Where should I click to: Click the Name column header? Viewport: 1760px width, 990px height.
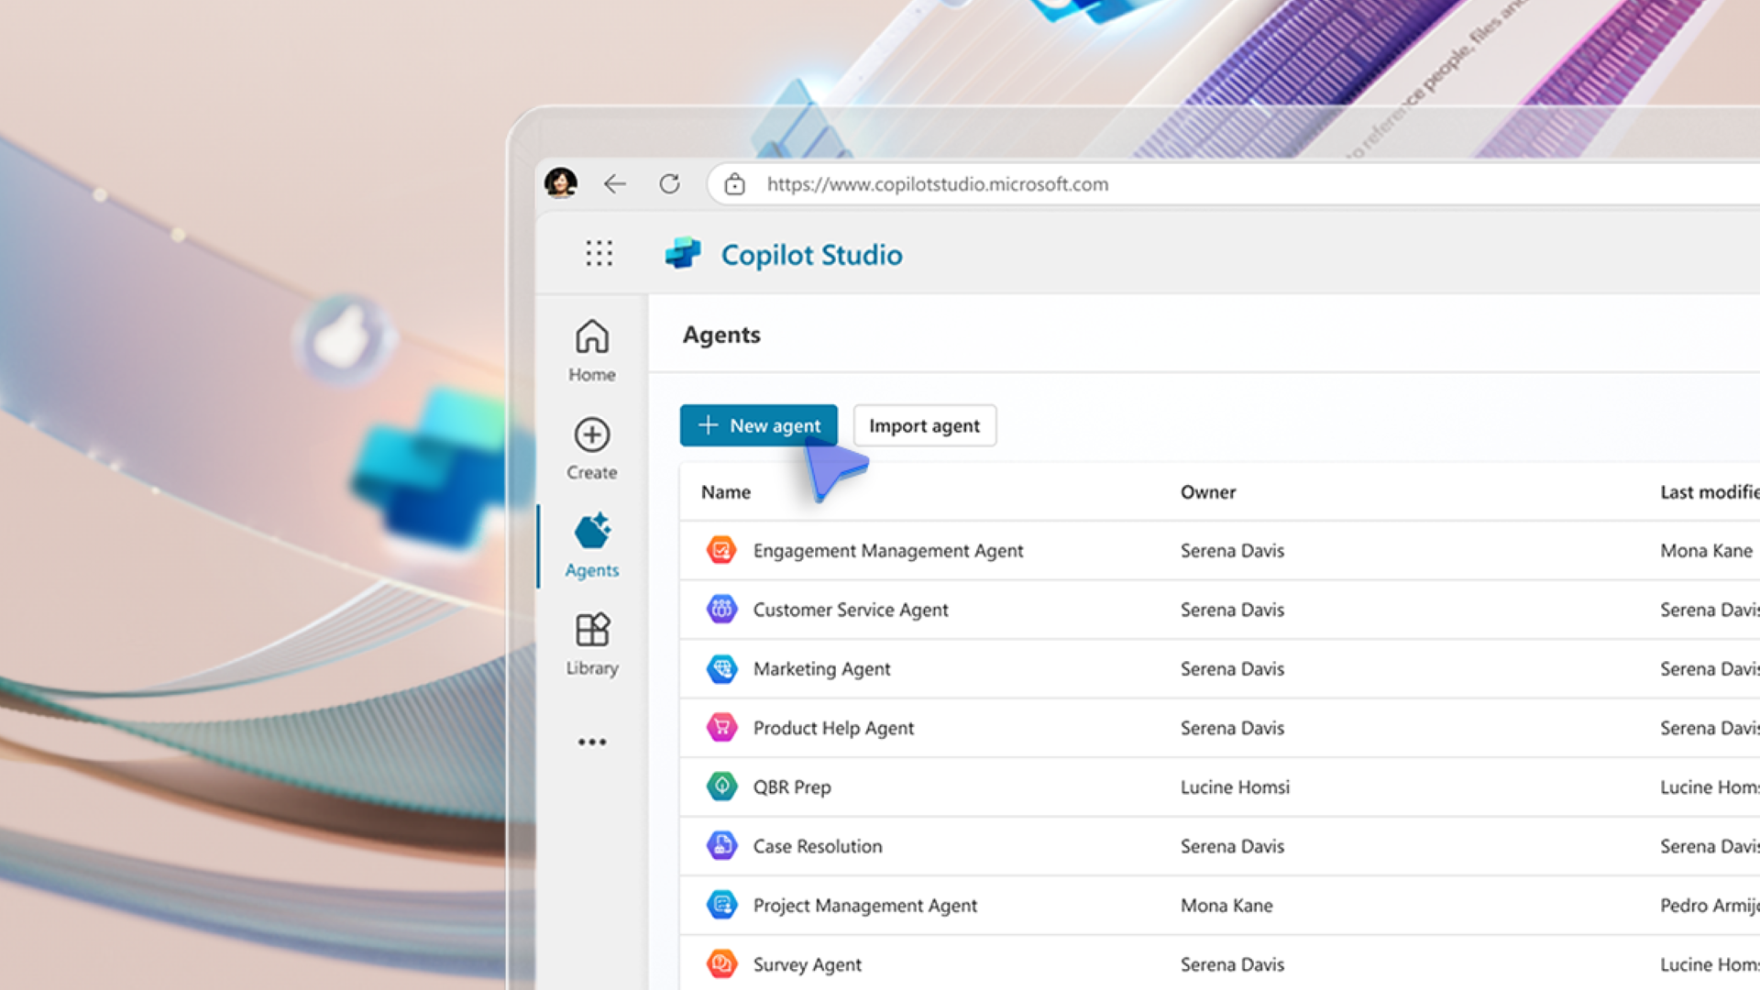(725, 490)
